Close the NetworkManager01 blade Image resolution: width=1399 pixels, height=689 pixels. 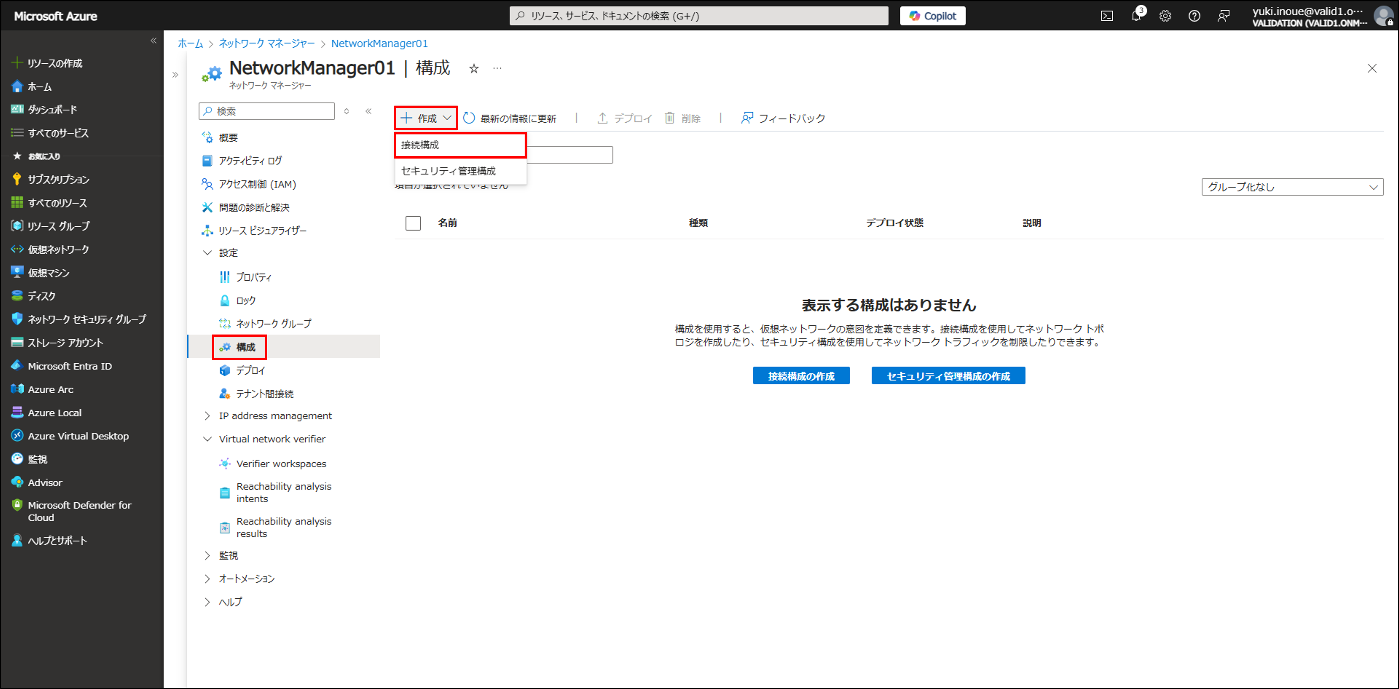pyautogui.click(x=1372, y=68)
